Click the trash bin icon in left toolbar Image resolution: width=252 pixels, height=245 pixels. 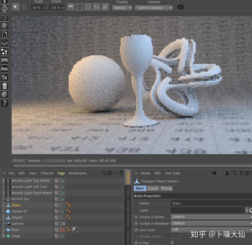[x=4, y=86]
